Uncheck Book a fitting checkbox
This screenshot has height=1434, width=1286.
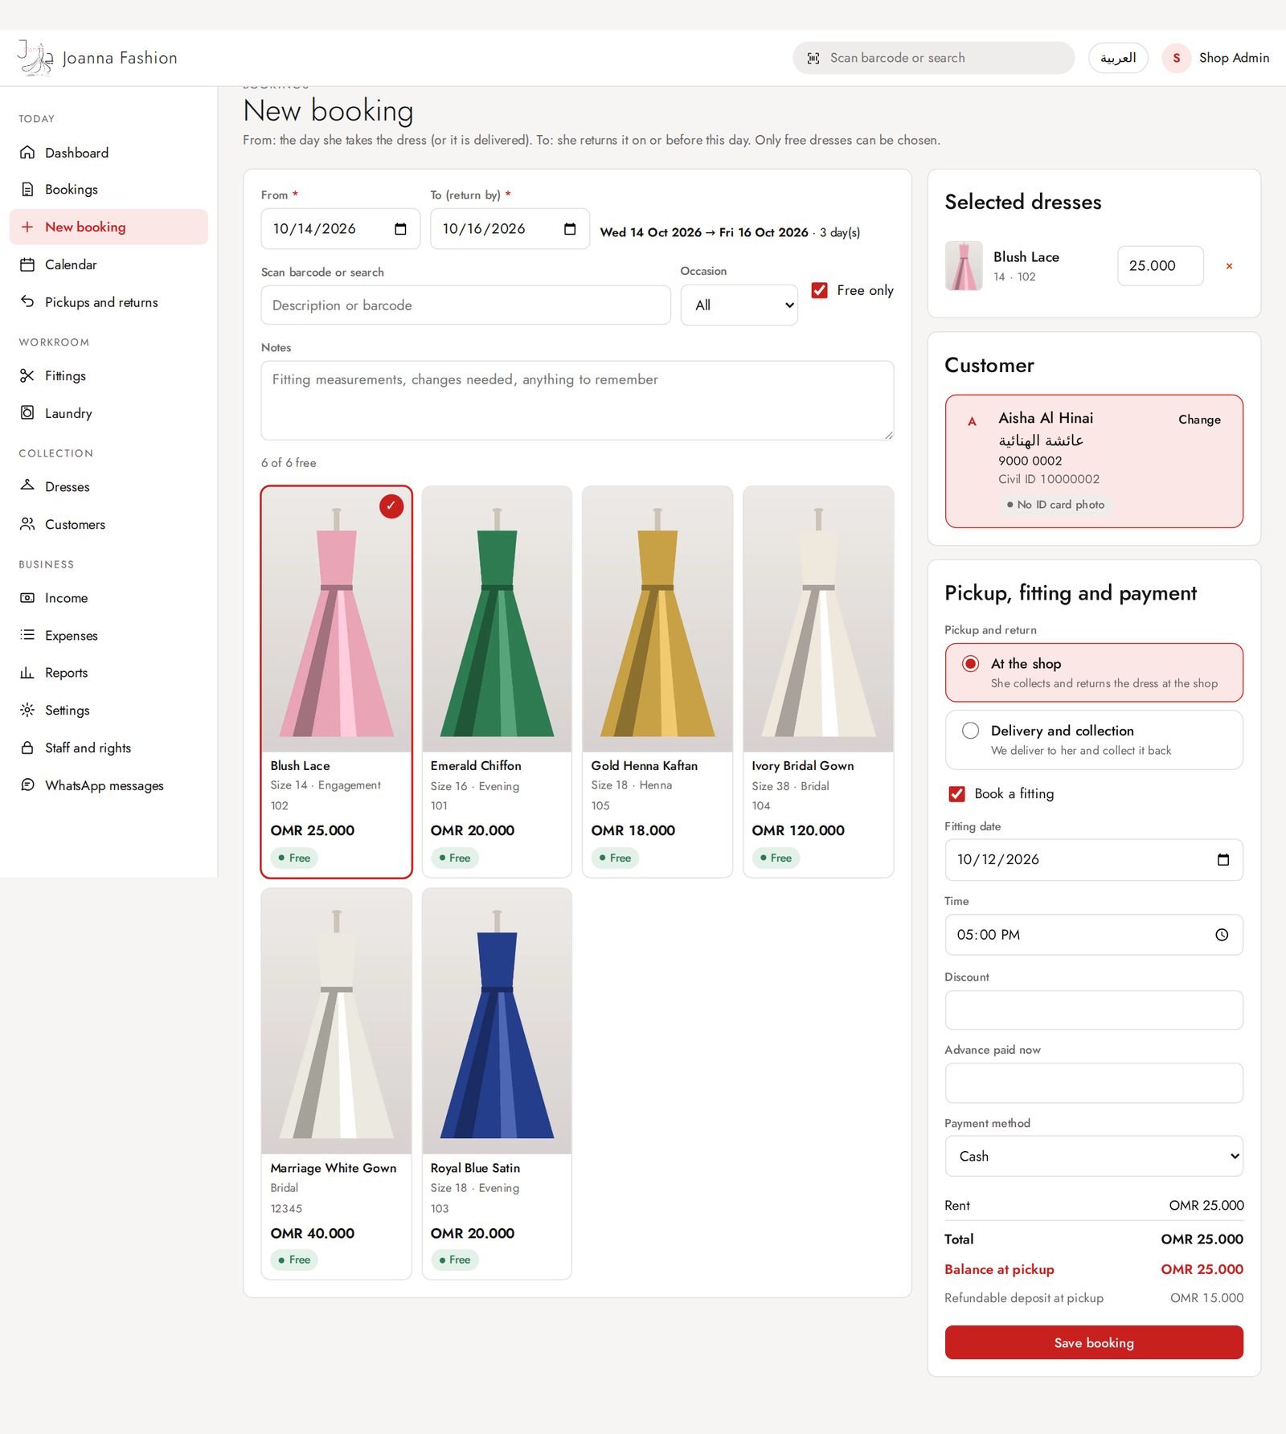pos(956,793)
